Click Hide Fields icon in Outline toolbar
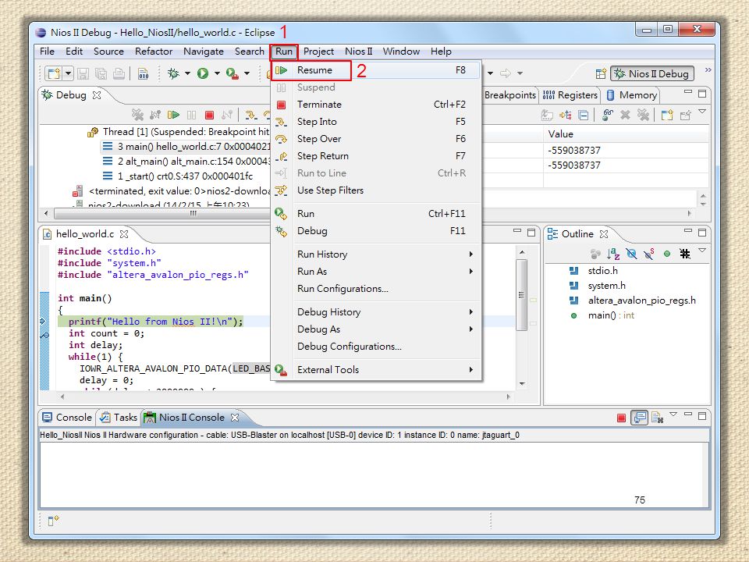This screenshot has height=562, width=749. coord(631,254)
